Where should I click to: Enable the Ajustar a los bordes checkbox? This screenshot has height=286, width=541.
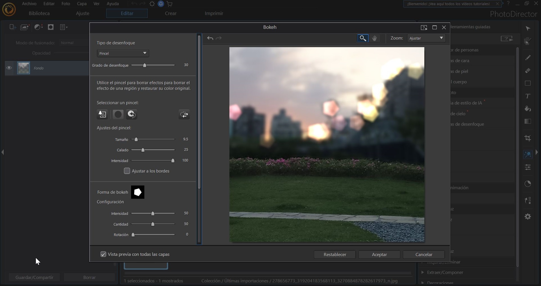(x=127, y=171)
